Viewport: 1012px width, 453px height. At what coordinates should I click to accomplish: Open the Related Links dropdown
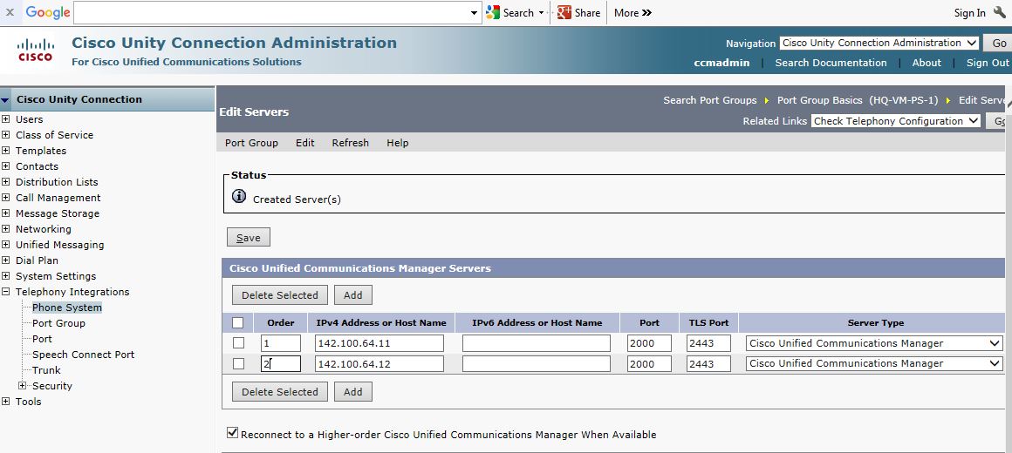point(895,121)
